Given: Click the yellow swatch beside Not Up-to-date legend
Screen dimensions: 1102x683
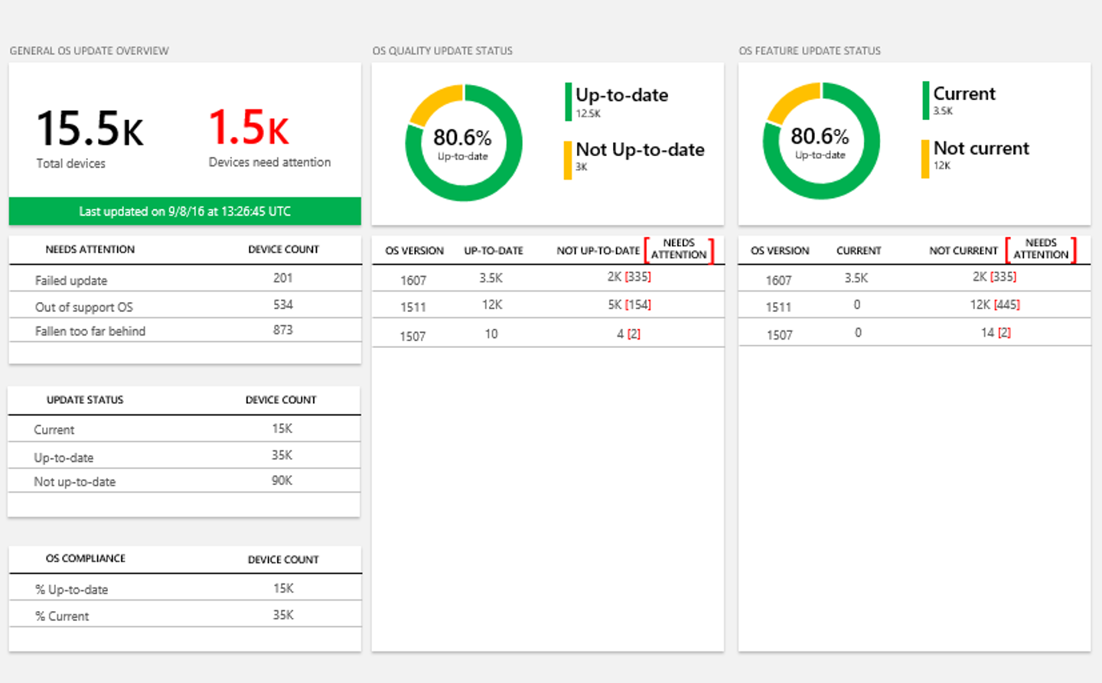Looking at the screenshot, I should click(x=568, y=161).
